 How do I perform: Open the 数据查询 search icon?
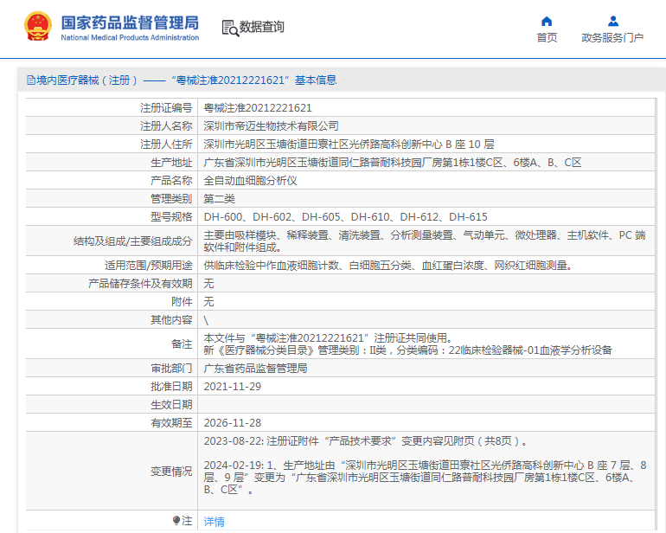(230, 28)
